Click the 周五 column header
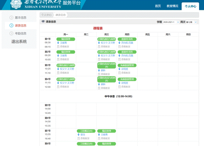The height and width of the screenshot is (146, 204). point(148,35)
